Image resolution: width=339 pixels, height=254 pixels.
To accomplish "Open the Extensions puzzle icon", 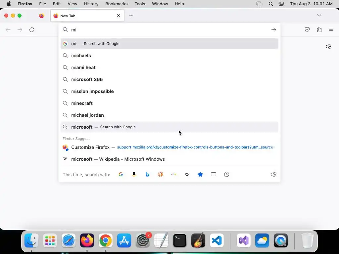I will (319, 29).
